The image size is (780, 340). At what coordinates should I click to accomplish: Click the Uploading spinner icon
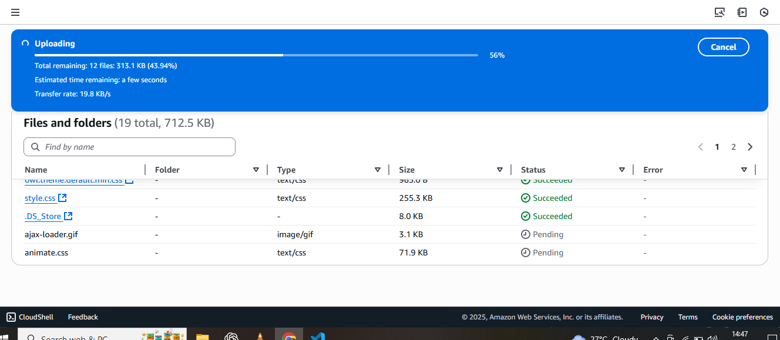(25, 43)
